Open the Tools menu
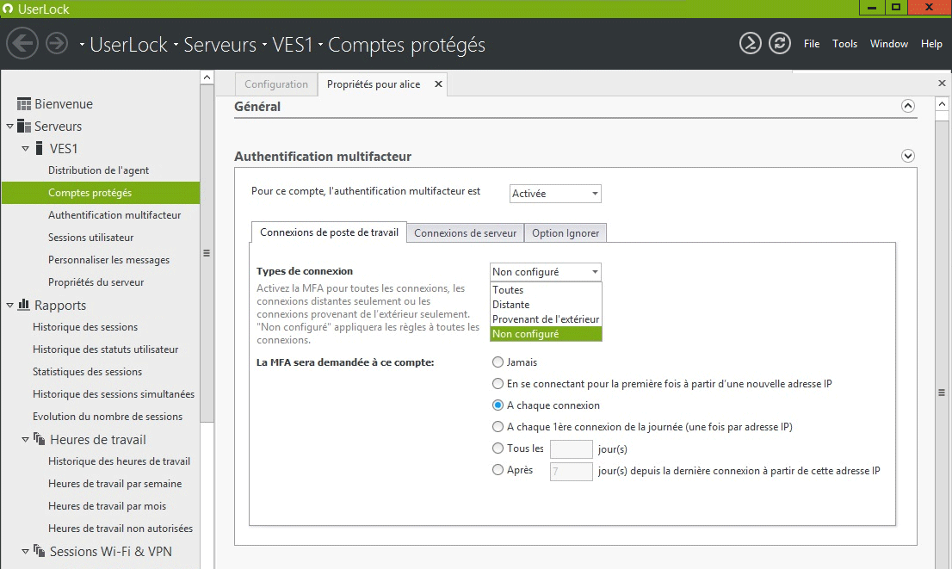This screenshot has width=952, height=569. click(x=844, y=44)
